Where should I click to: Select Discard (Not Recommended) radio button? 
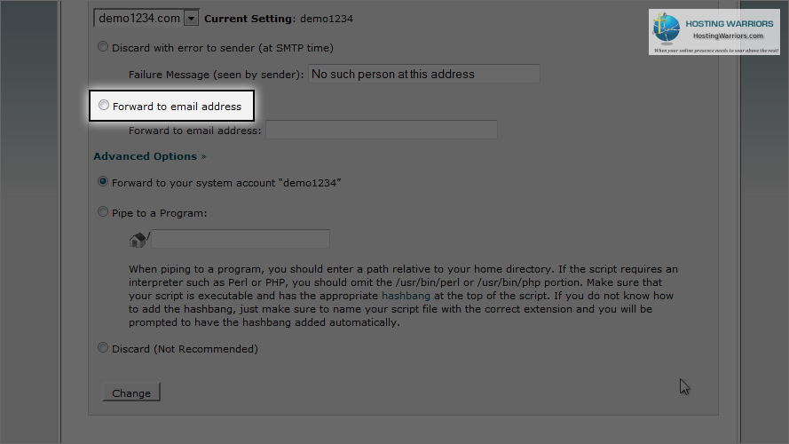pyautogui.click(x=103, y=348)
